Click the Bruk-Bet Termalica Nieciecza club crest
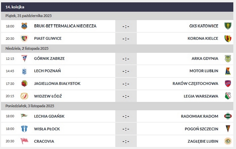Screen dimensions: 236x149 (x=24, y=26)
